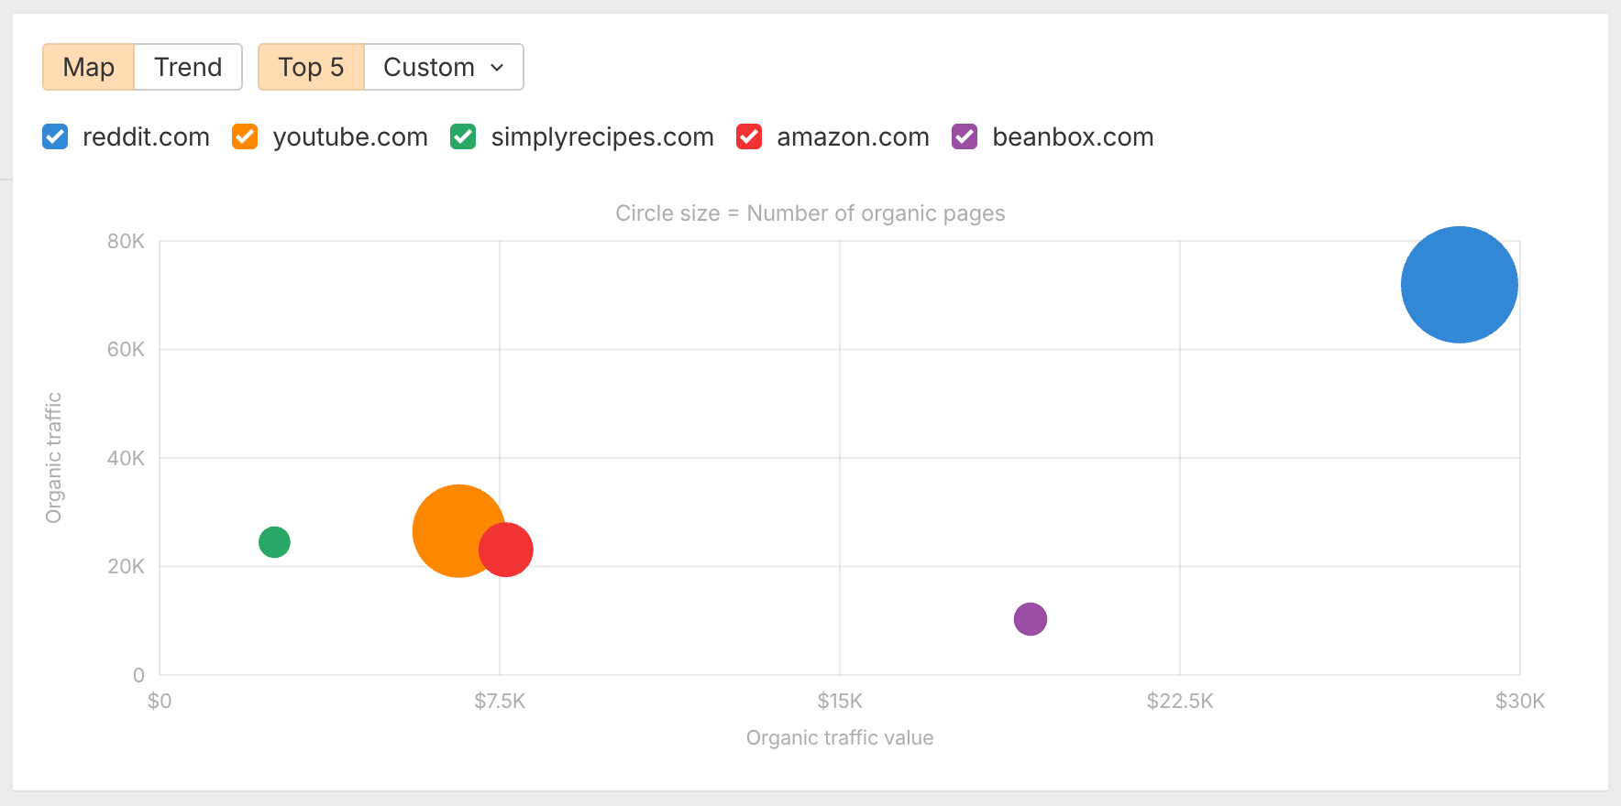Click the amazon.com legend label

[x=853, y=137]
